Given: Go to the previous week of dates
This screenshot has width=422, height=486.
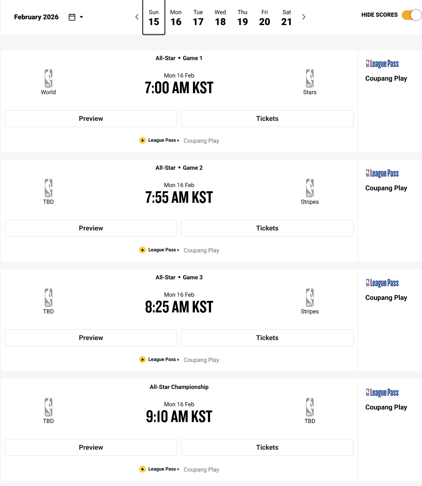Looking at the screenshot, I should (x=137, y=17).
